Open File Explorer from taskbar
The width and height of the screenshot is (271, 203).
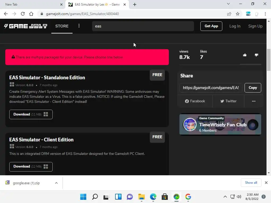point(142,197)
